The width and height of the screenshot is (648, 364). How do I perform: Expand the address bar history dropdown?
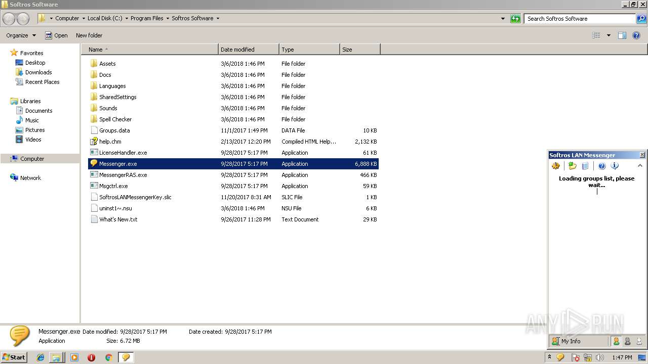click(503, 19)
